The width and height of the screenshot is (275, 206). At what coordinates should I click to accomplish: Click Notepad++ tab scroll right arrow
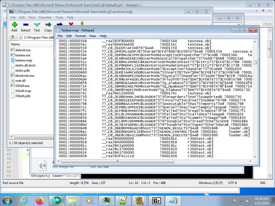coord(270,24)
